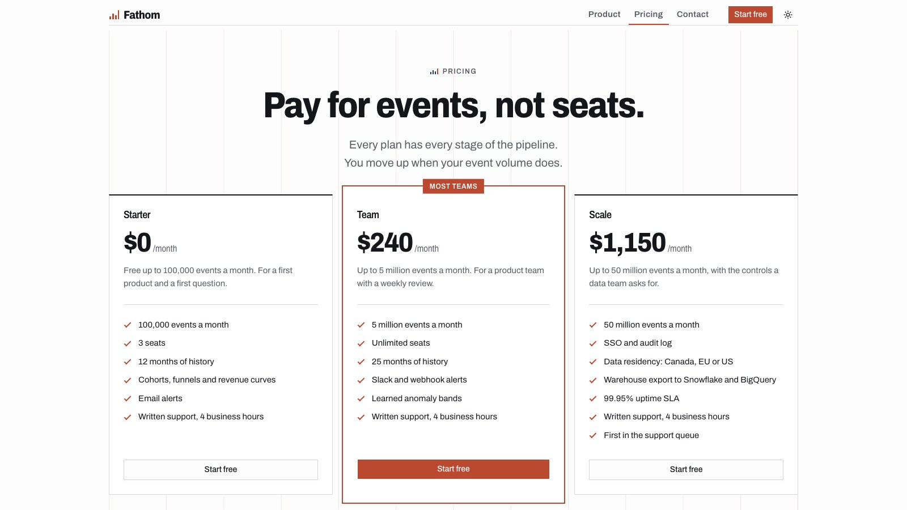Choose Start free under the Starter plan
The image size is (907, 510).
pyautogui.click(x=221, y=470)
